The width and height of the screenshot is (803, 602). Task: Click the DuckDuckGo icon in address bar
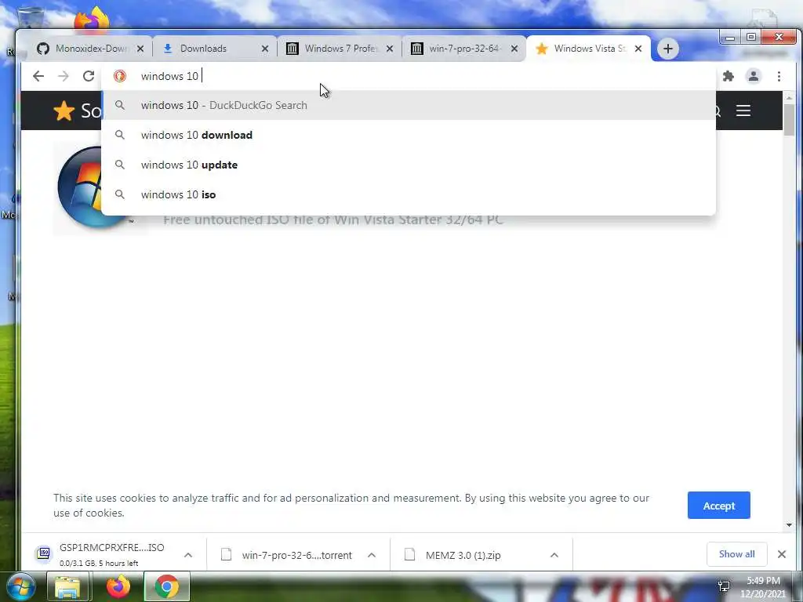click(x=120, y=76)
